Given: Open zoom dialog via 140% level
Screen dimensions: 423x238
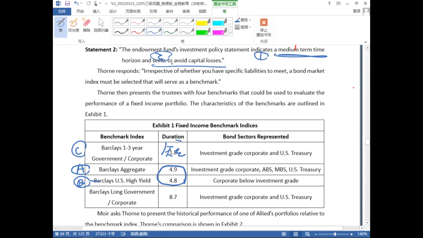Looking at the screenshot, I should pos(362,234).
